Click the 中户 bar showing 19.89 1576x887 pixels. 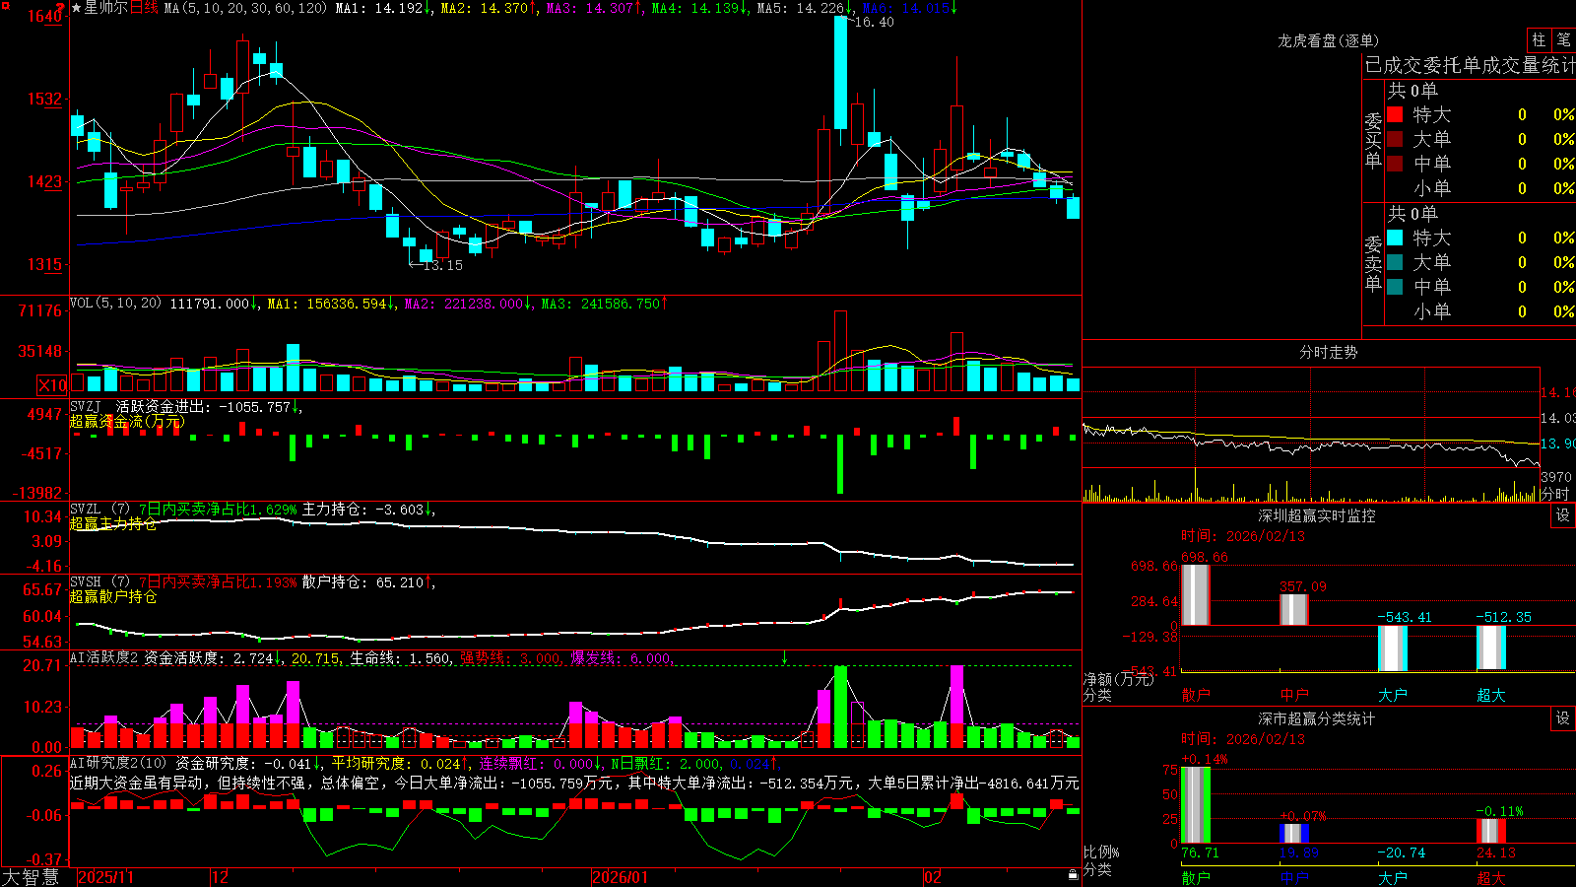click(x=1294, y=834)
